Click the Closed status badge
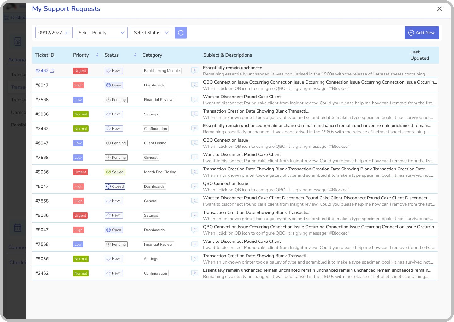The width and height of the screenshot is (454, 322). coord(115,186)
